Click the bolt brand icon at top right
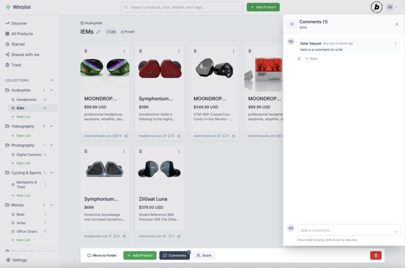This screenshot has width=405, height=268. pyautogui.click(x=376, y=7)
